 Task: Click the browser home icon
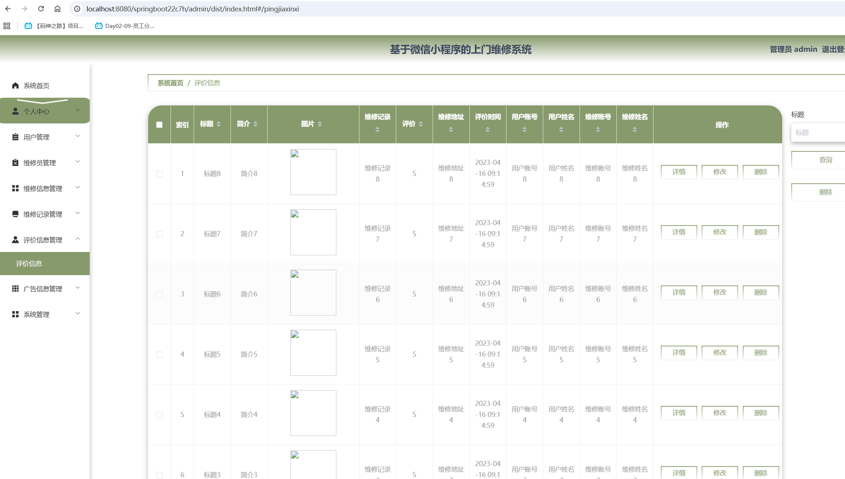[57, 8]
